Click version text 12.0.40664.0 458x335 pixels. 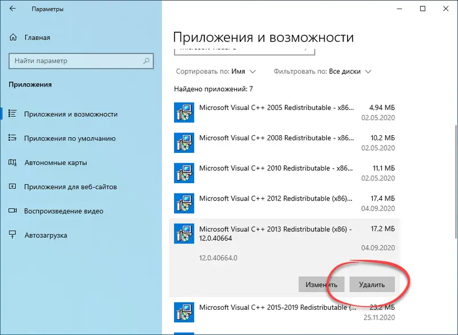click(x=218, y=258)
